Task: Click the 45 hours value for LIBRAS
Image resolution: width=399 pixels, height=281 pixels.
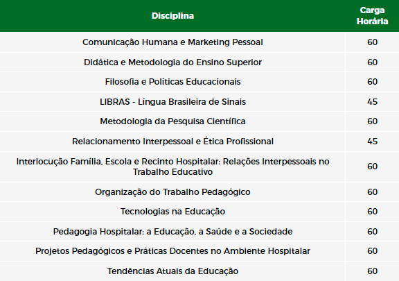Action: pyautogui.click(x=372, y=102)
